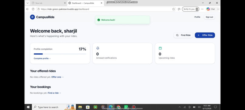Open the Copilot Chat button
The image size is (245, 110).
pos(211,9)
